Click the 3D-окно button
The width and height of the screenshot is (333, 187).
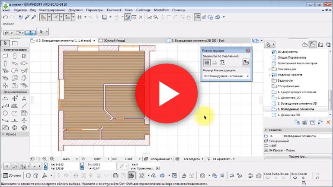pos(12,175)
